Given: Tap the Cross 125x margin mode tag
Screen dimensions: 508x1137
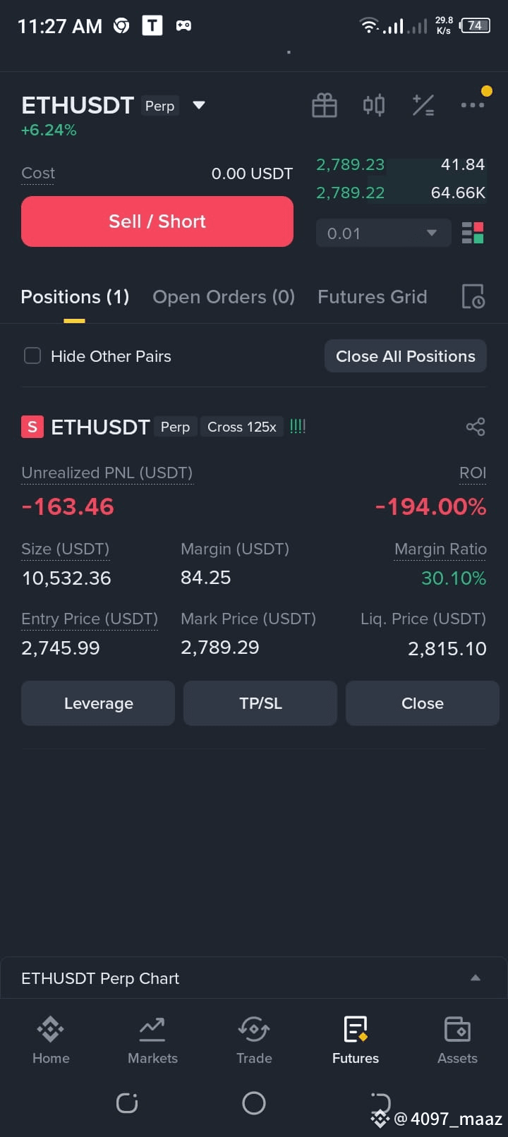Looking at the screenshot, I should coord(242,427).
